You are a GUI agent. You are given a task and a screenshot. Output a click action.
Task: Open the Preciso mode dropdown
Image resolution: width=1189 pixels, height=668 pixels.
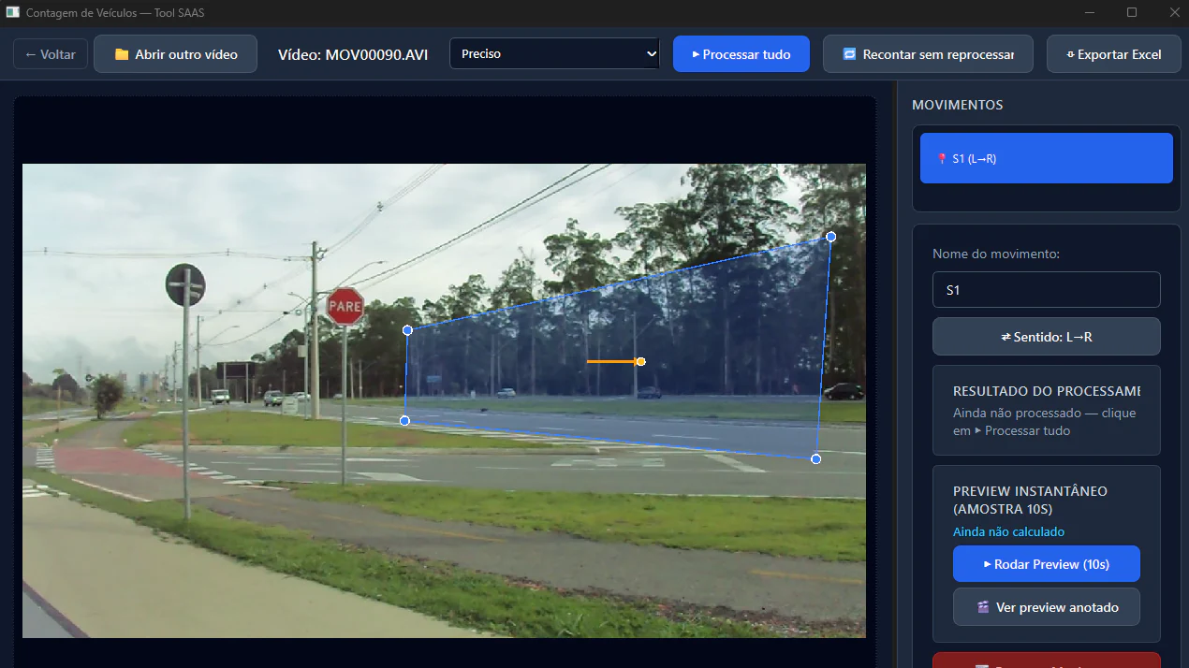pos(554,53)
